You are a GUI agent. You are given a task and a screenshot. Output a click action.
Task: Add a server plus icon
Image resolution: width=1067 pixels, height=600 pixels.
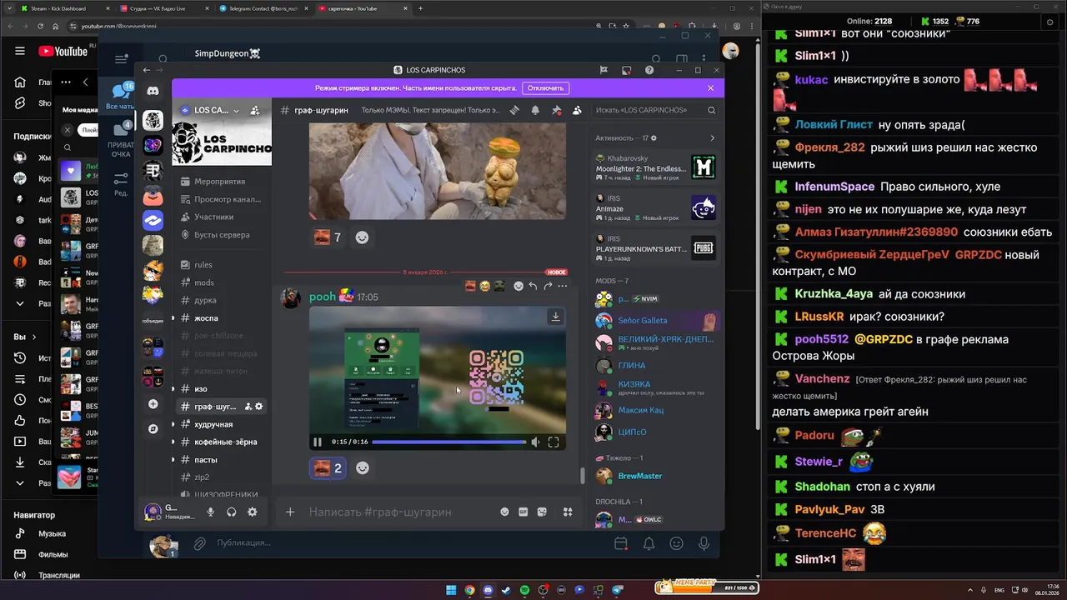click(x=153, y=404)
